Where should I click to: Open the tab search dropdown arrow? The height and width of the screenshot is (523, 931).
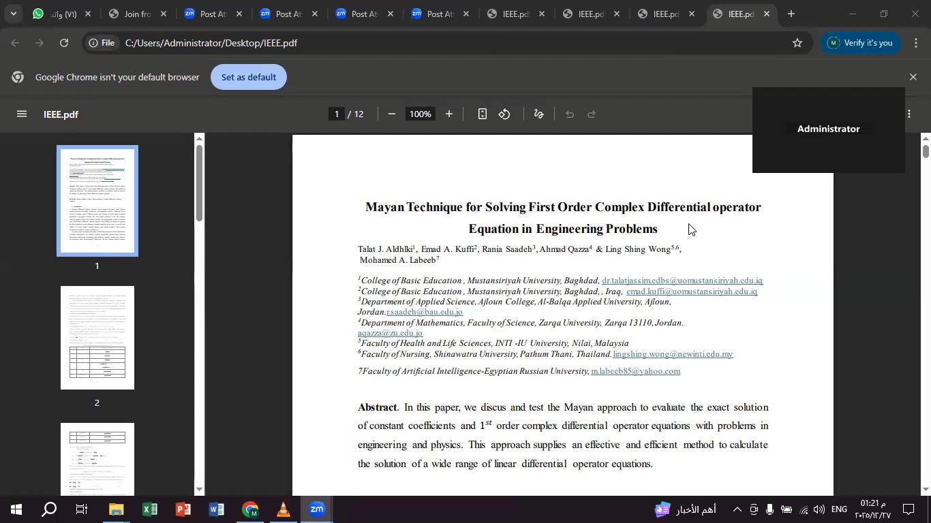click(x=13, y=14)
